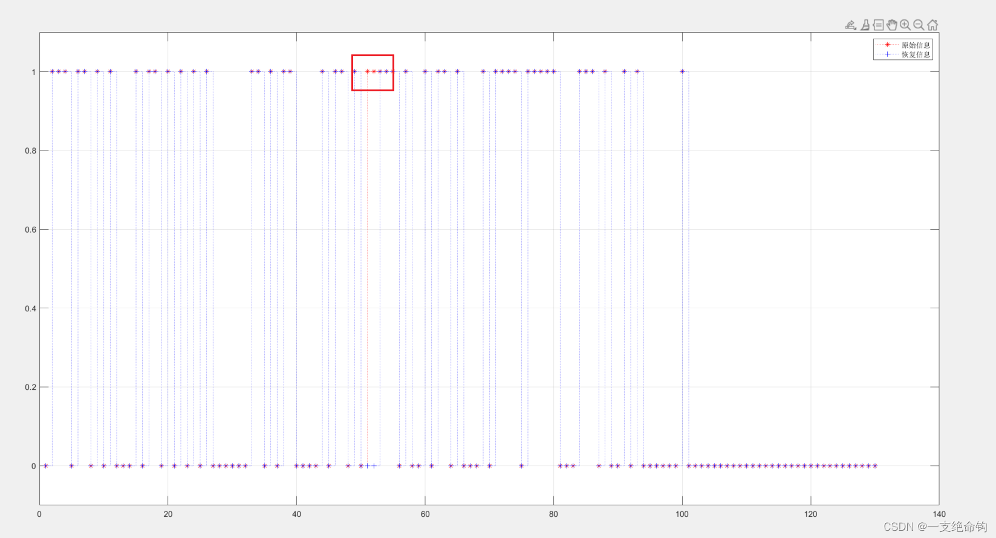Click the x-axis tick label 20
996x538 pixels.
168,514
